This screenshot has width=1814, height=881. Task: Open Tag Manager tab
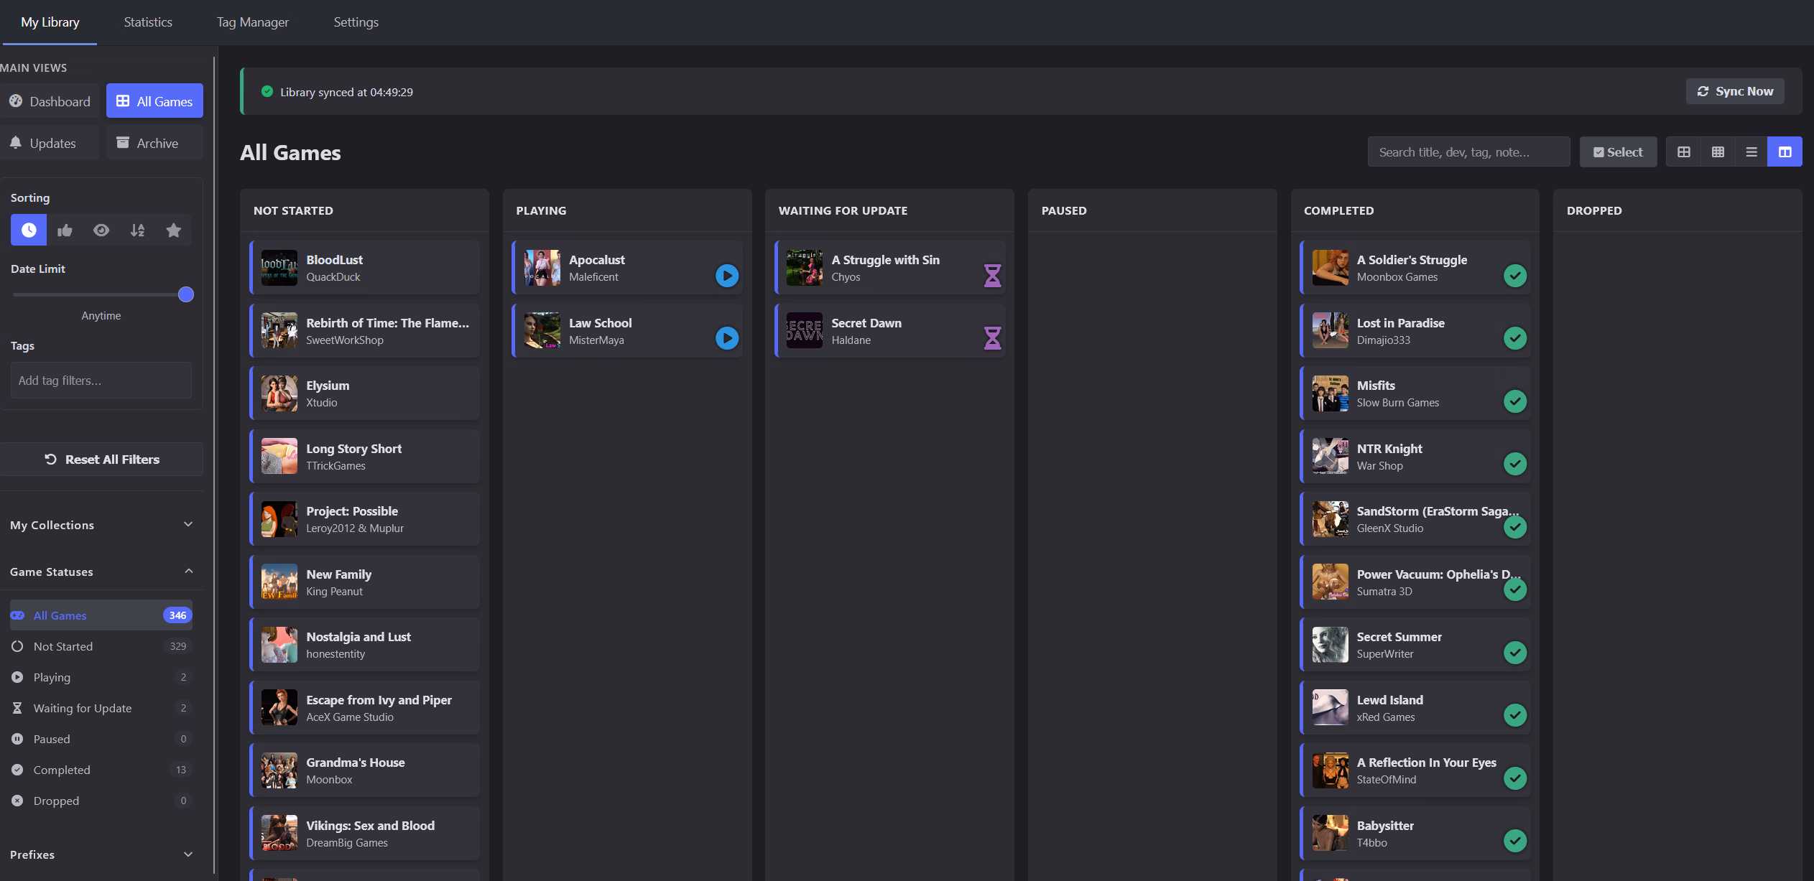[253, 22]
